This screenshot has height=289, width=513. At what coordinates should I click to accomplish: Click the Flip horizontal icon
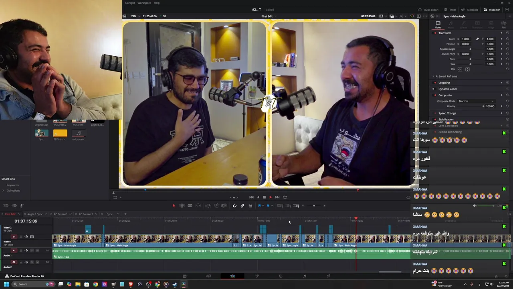(460, 69)
